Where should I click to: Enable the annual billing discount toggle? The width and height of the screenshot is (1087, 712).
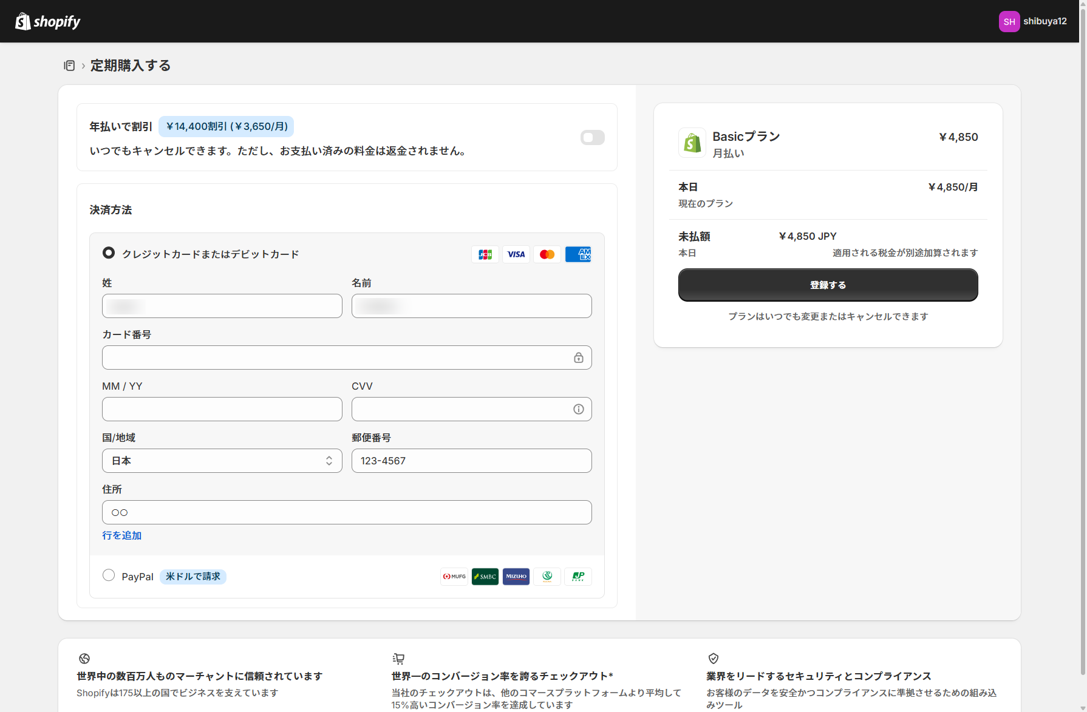coord(592,138)
